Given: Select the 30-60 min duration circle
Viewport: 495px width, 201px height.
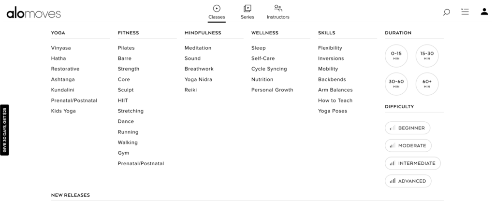Looking at the screenshot, I should click(x=396, y=84).
